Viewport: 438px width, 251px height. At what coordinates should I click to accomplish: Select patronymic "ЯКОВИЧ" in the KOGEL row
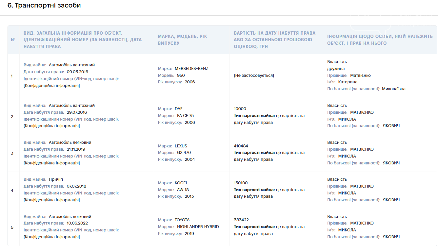pyautogui.click(x=391, y=200)
